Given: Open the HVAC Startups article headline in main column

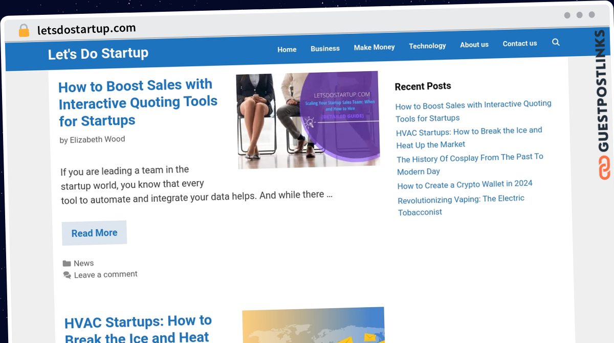Looking at the screenshot, I should [138, 329].
